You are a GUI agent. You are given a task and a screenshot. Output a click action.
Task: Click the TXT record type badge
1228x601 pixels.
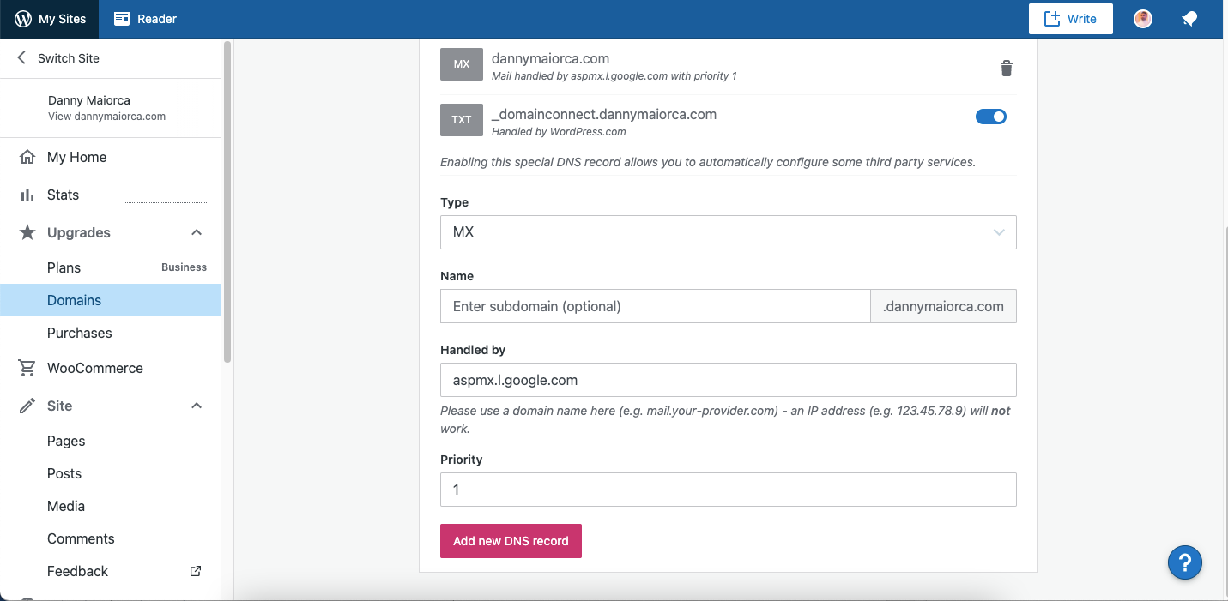[x=462, y=120]
